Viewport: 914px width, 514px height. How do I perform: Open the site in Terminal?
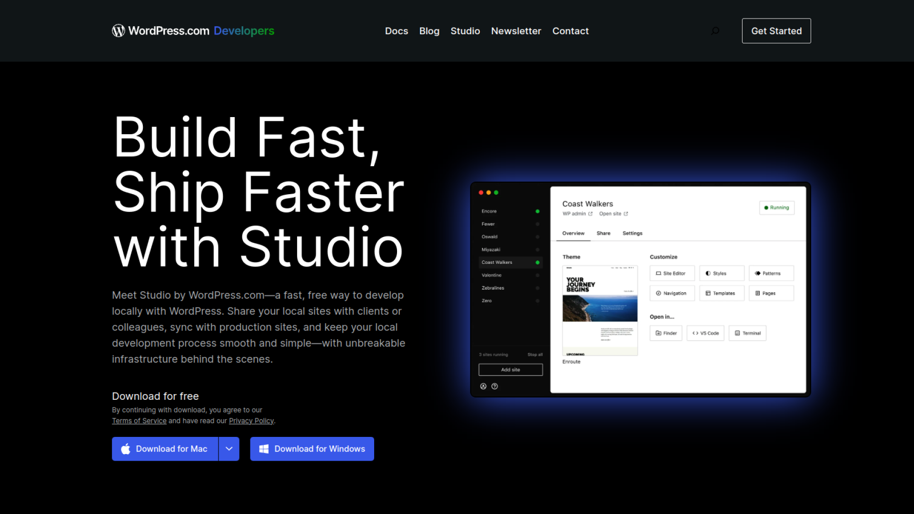coord(747,333)
